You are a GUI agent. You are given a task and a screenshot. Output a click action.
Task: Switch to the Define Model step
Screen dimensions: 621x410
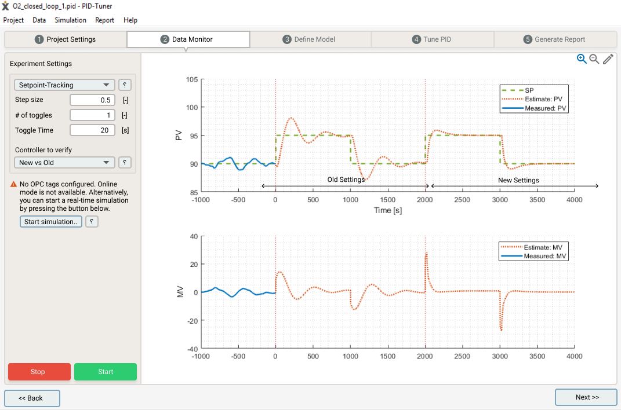pos(310,39)
